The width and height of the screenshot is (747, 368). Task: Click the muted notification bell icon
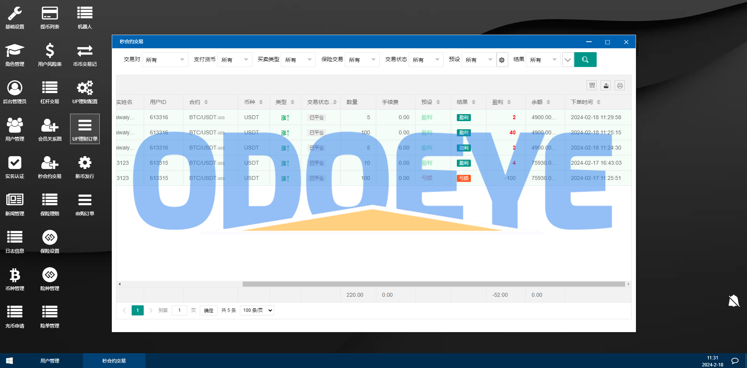734,301
